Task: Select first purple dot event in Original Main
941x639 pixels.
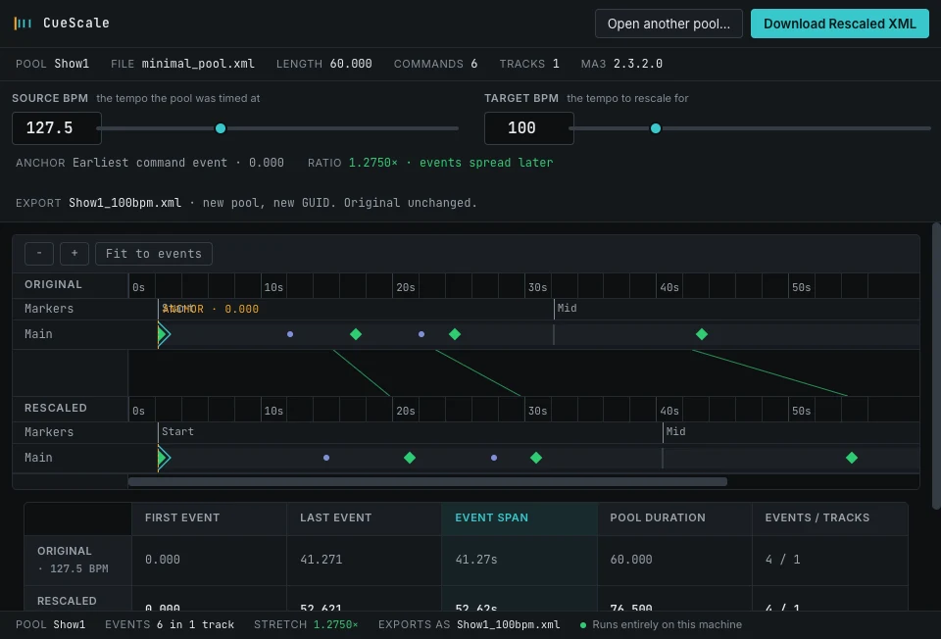Action: point(290,334)
